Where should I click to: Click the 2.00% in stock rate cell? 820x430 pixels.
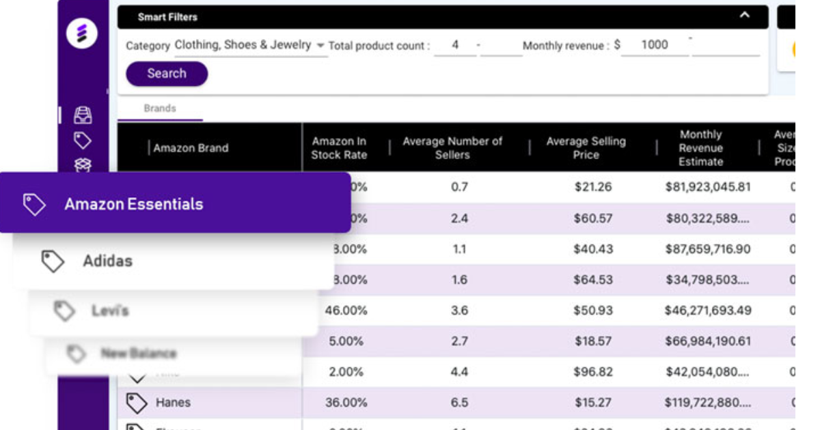(x=346, y=372)
